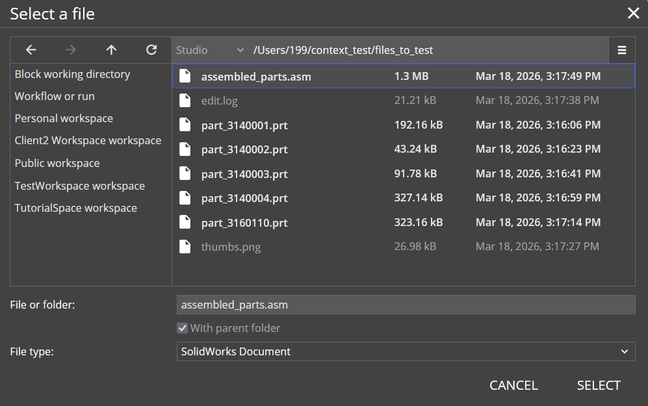Click file icon beside thumbs.png

(185, 247)
